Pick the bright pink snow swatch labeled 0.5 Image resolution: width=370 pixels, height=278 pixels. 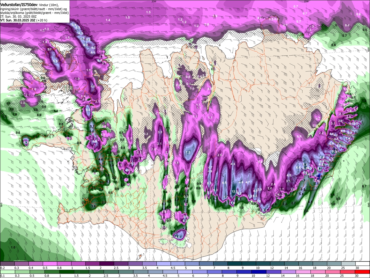(x=50, y=264)
